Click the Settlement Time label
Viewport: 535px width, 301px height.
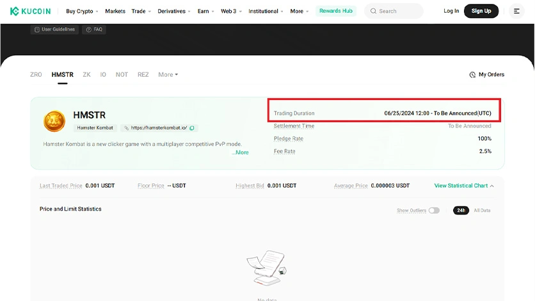tap(294, 126)
